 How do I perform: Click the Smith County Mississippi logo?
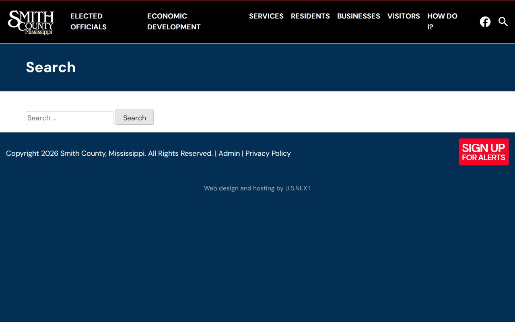[31, 22]
